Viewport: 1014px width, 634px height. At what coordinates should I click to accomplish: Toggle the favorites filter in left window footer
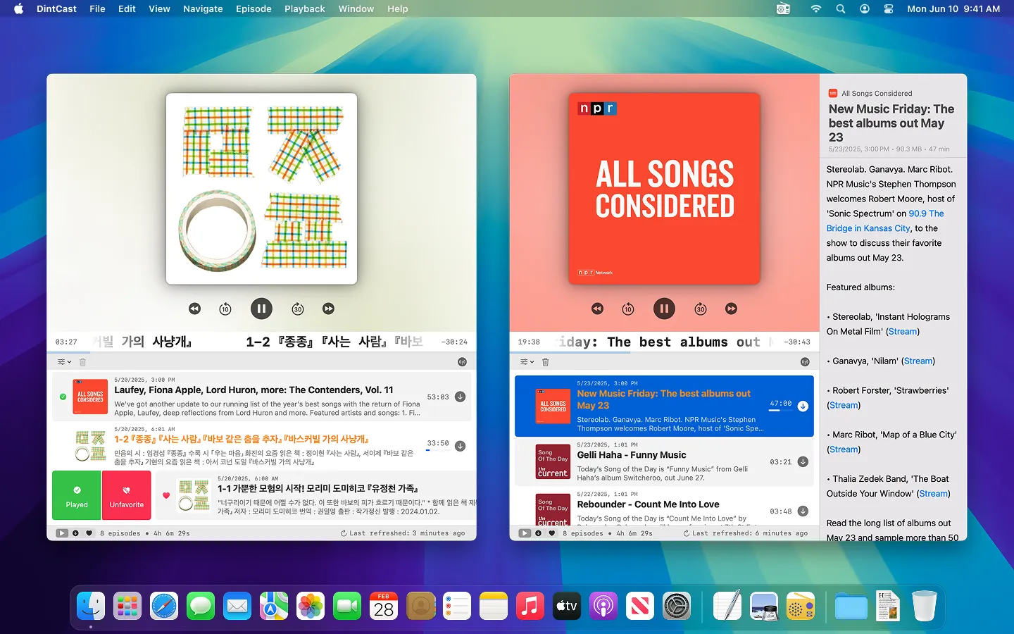89,533
